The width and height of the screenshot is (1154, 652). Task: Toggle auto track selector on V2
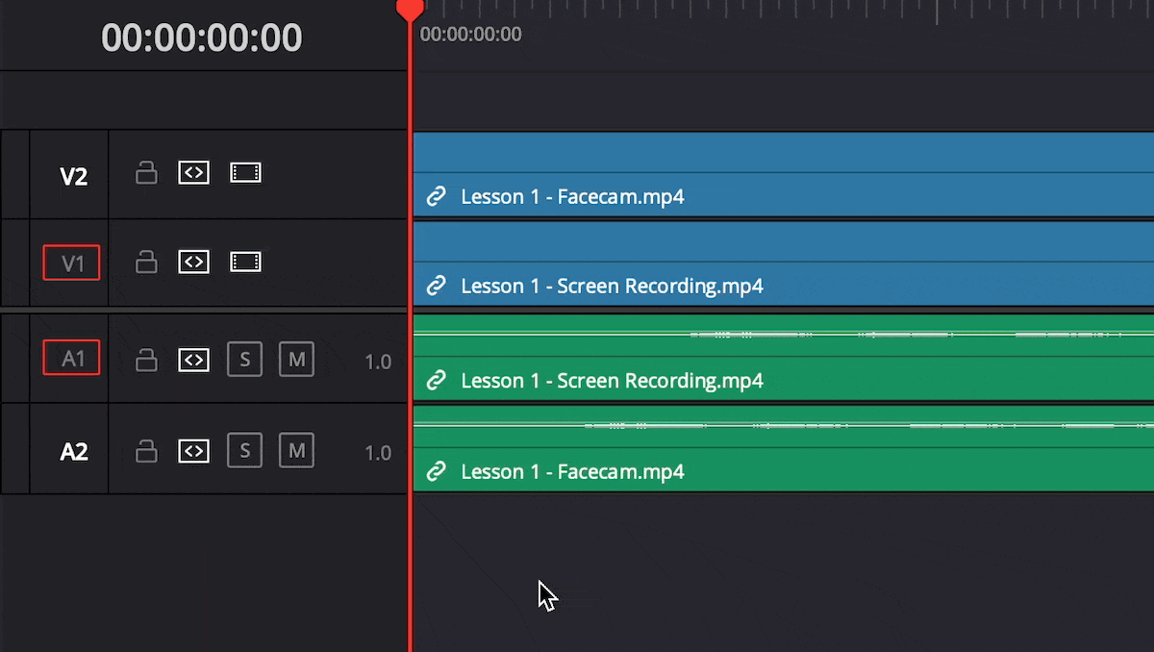[194, 173]
